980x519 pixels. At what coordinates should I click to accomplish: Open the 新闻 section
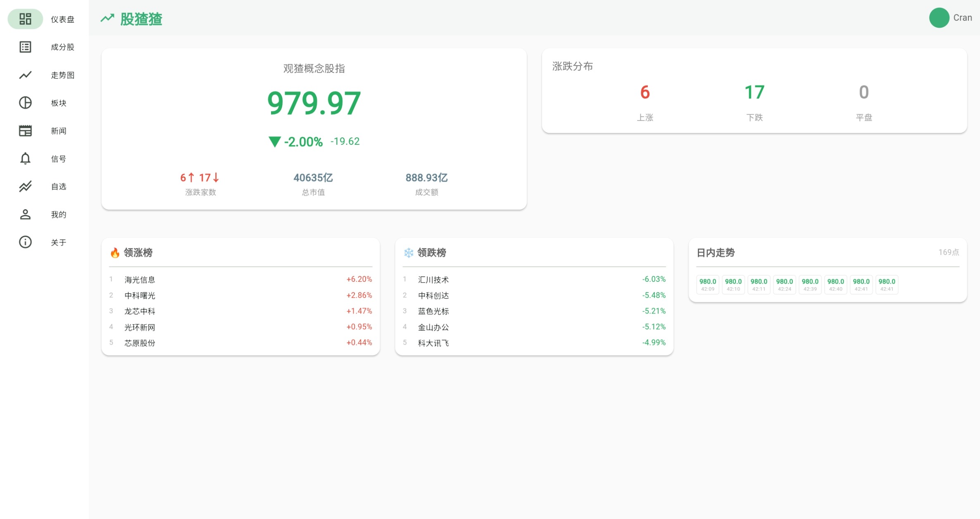click(59, 131)
